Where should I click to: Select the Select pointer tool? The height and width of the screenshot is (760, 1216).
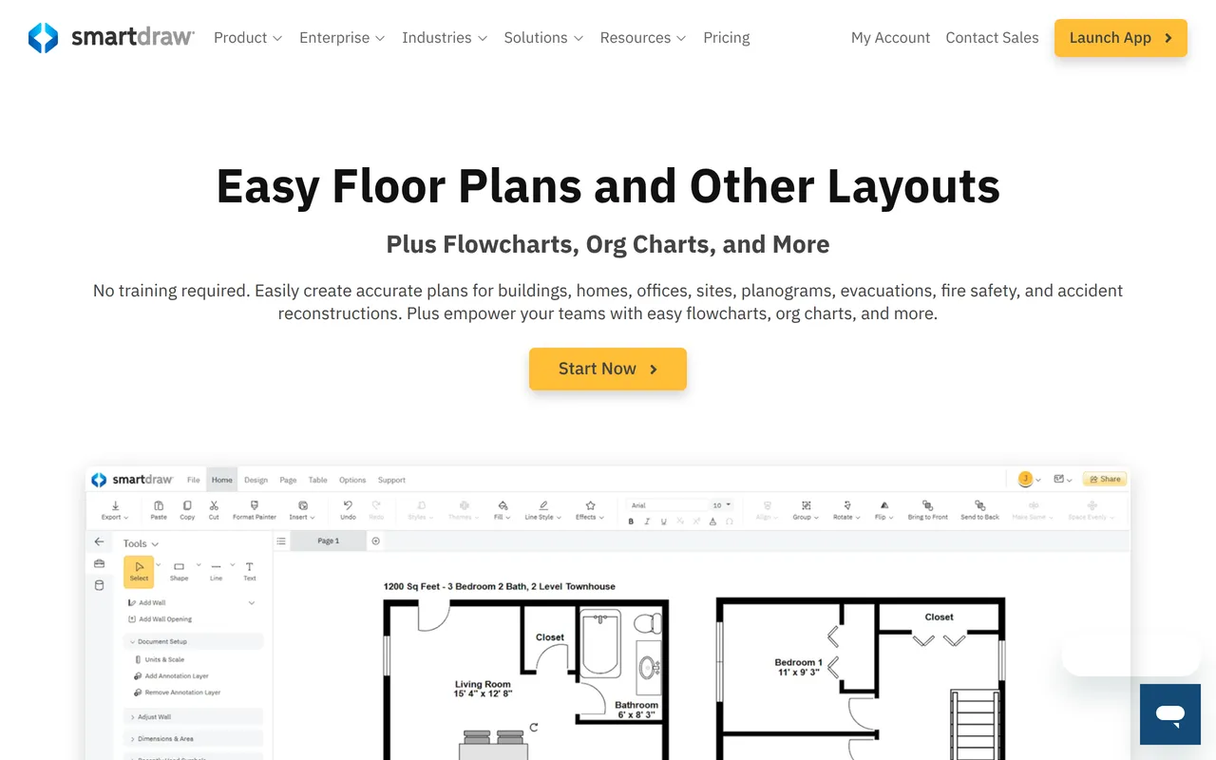[x=139, y=571]
